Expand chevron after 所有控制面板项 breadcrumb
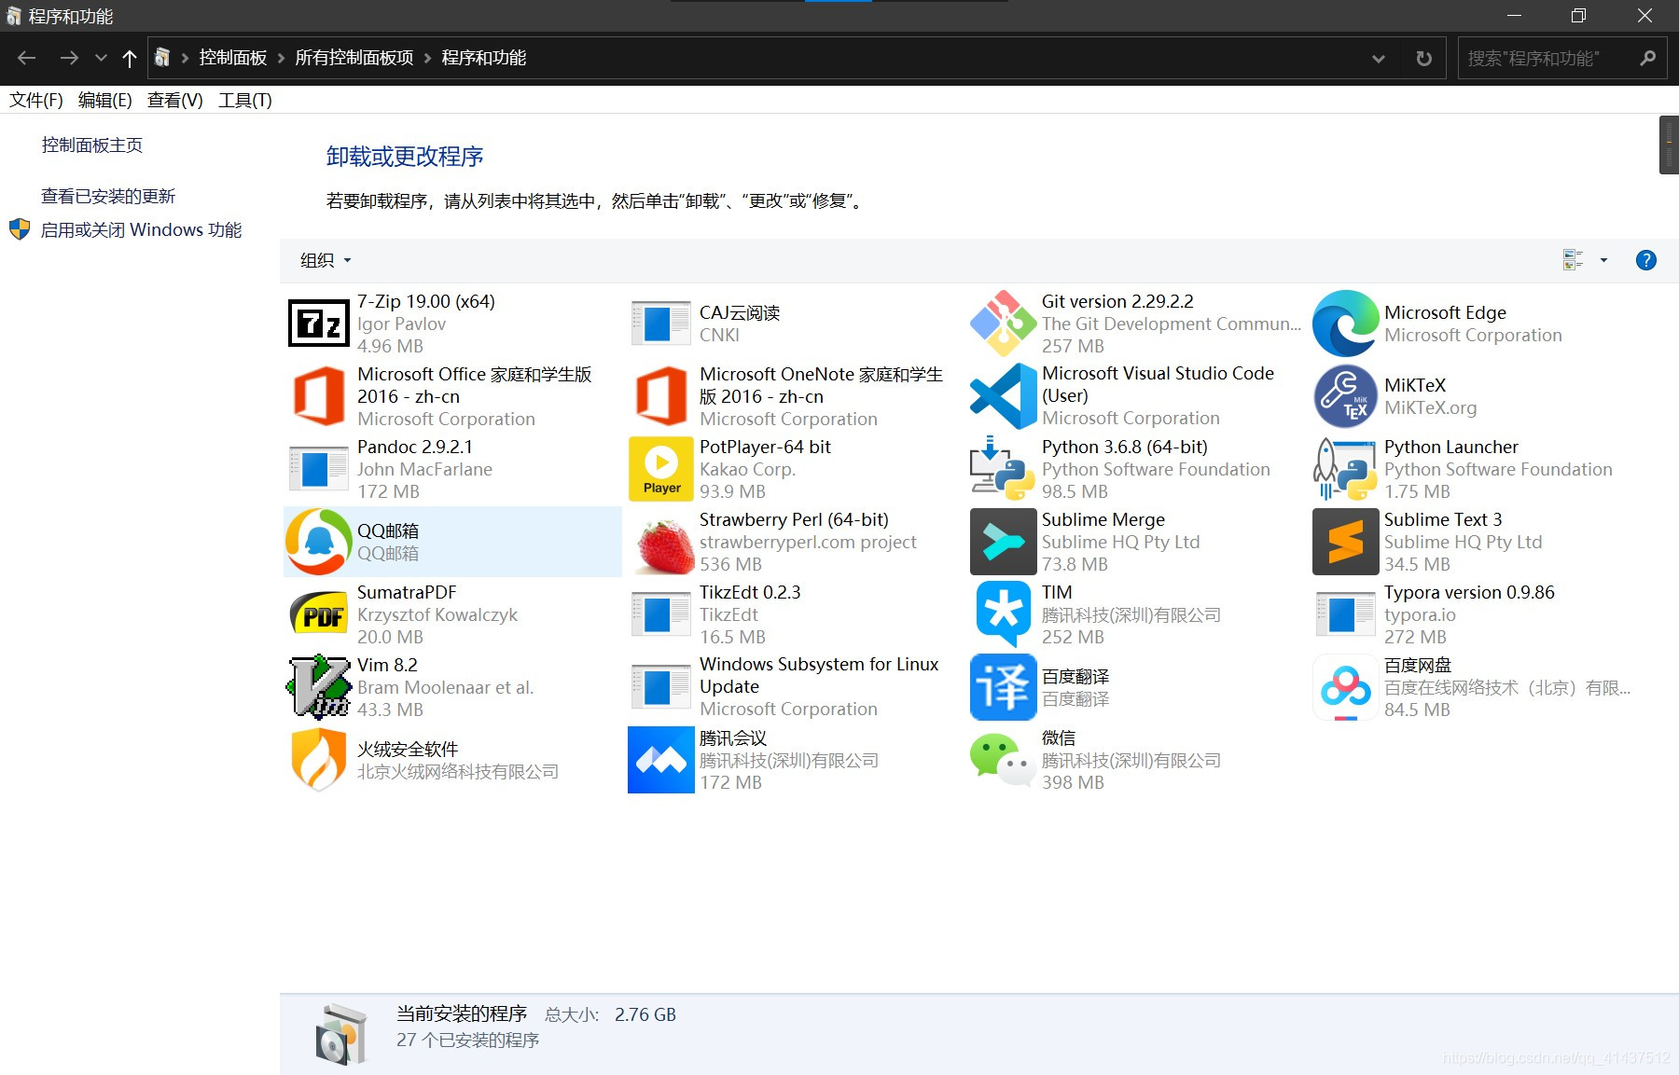1679x1075 pixels. tap(427, 58)
